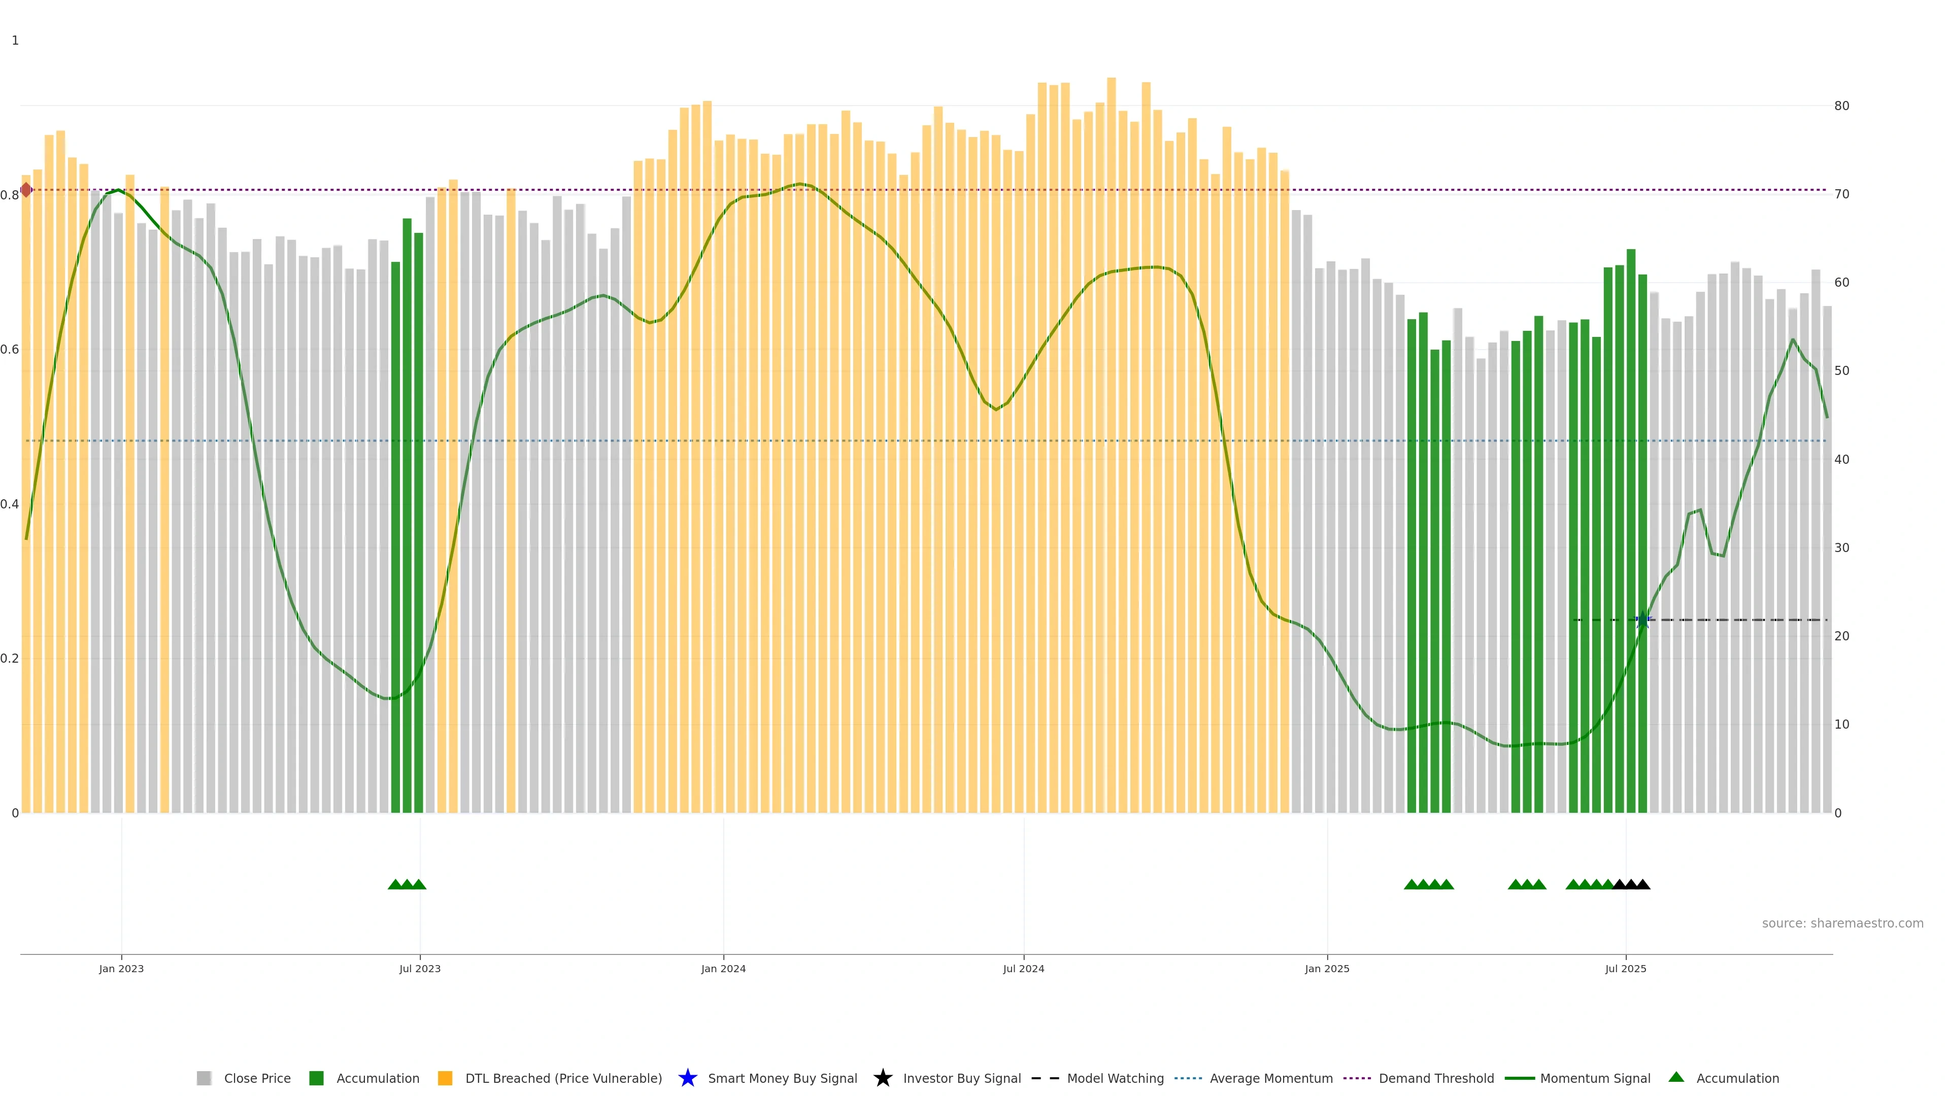Toggle the Close Price legend entry
1949x1096 pixels.
pyautogui.click(x=256, y=1078)
